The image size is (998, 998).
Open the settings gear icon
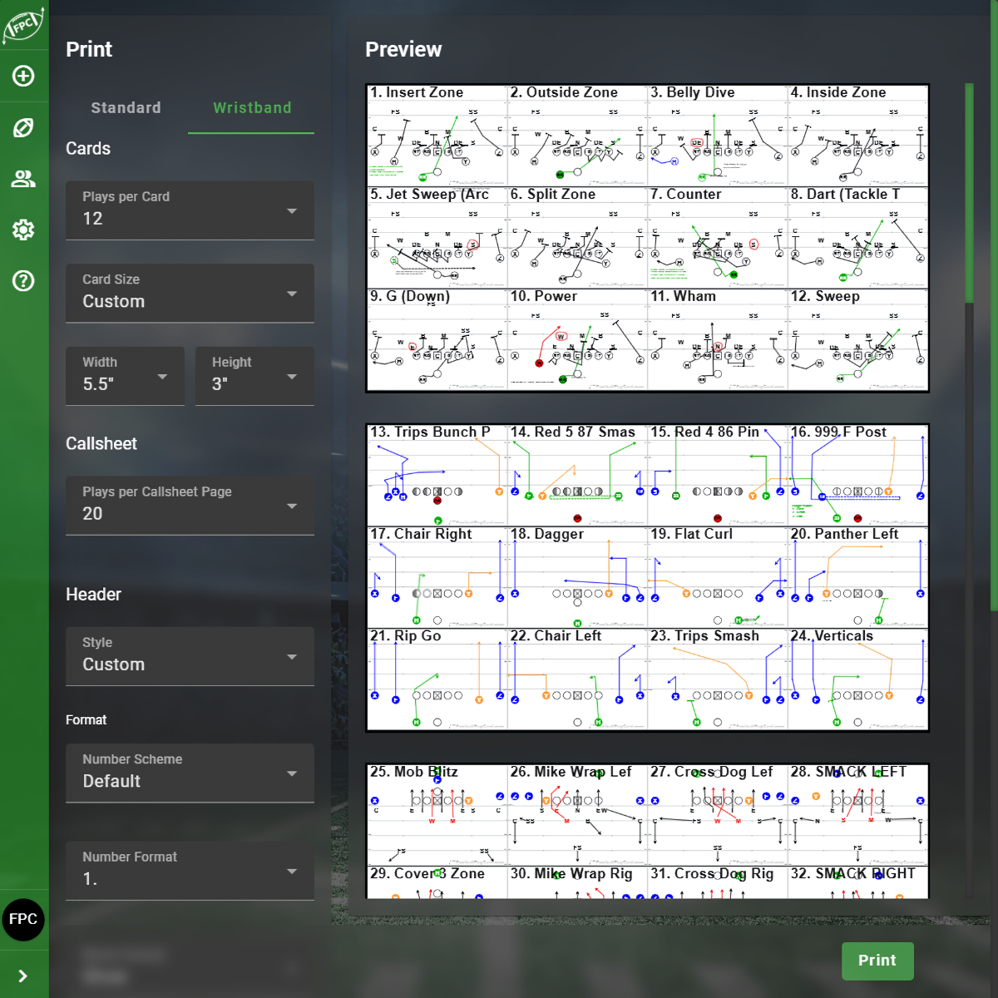click(x=23, y=230)
